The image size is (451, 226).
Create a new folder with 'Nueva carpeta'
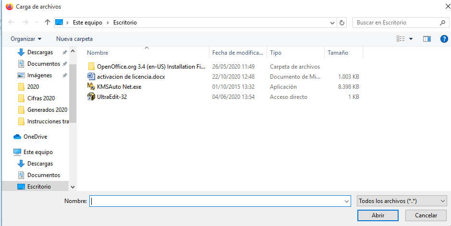pos(74,39)
